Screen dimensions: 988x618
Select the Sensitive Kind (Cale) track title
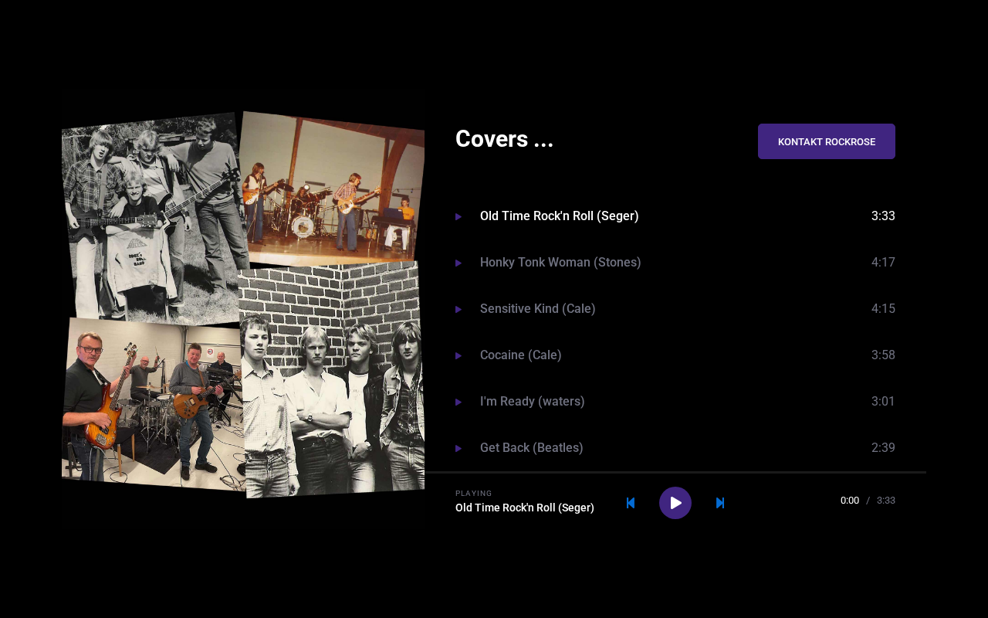pyautogui.click(x=538, y=309)
